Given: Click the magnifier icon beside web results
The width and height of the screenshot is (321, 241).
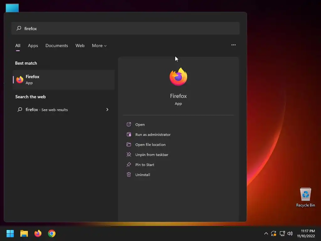Looking at the screenshot, I should (x=20, y=110).
